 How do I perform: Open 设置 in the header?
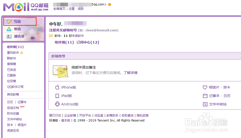[71, 9]
